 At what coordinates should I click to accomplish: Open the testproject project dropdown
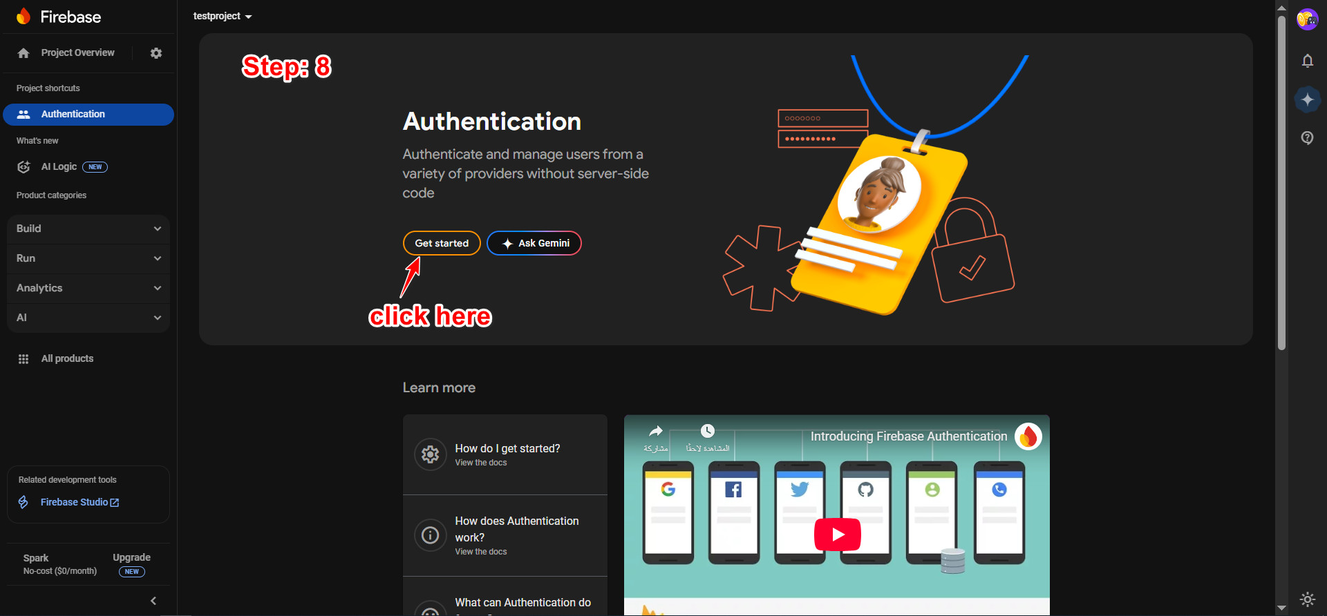pos(223,16)
